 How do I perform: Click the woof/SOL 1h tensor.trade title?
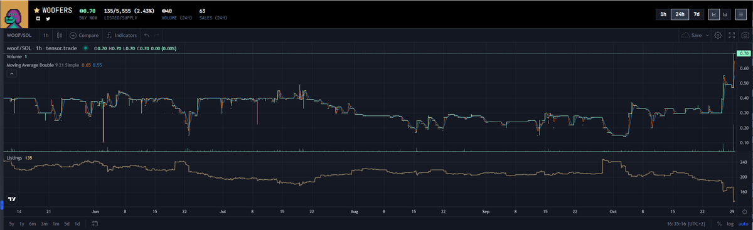(x=41, y=48)
